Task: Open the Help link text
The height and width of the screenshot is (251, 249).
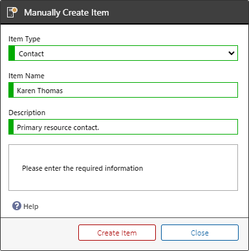Action: pyautogui.click(x=31, y=206)
